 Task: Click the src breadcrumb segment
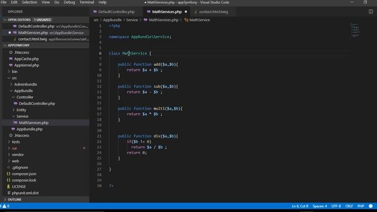pyautogui.click(x=96, y=20)
